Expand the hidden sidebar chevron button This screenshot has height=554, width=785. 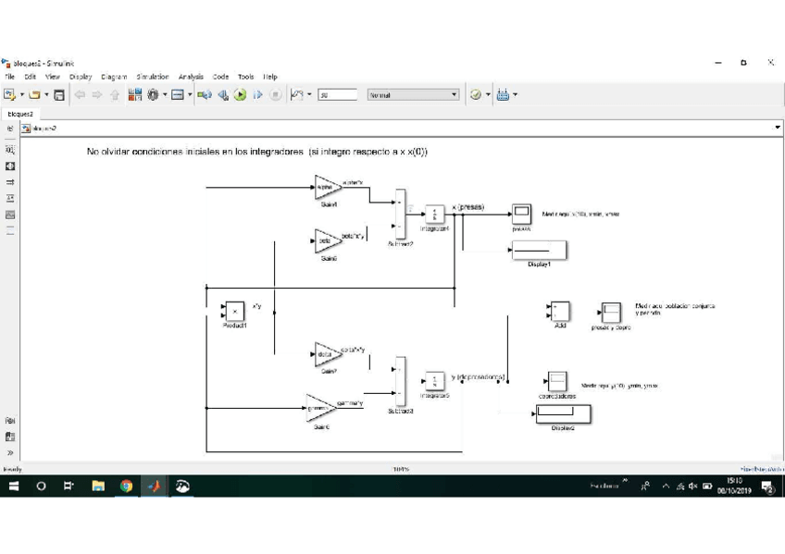(x=10, y=453)
